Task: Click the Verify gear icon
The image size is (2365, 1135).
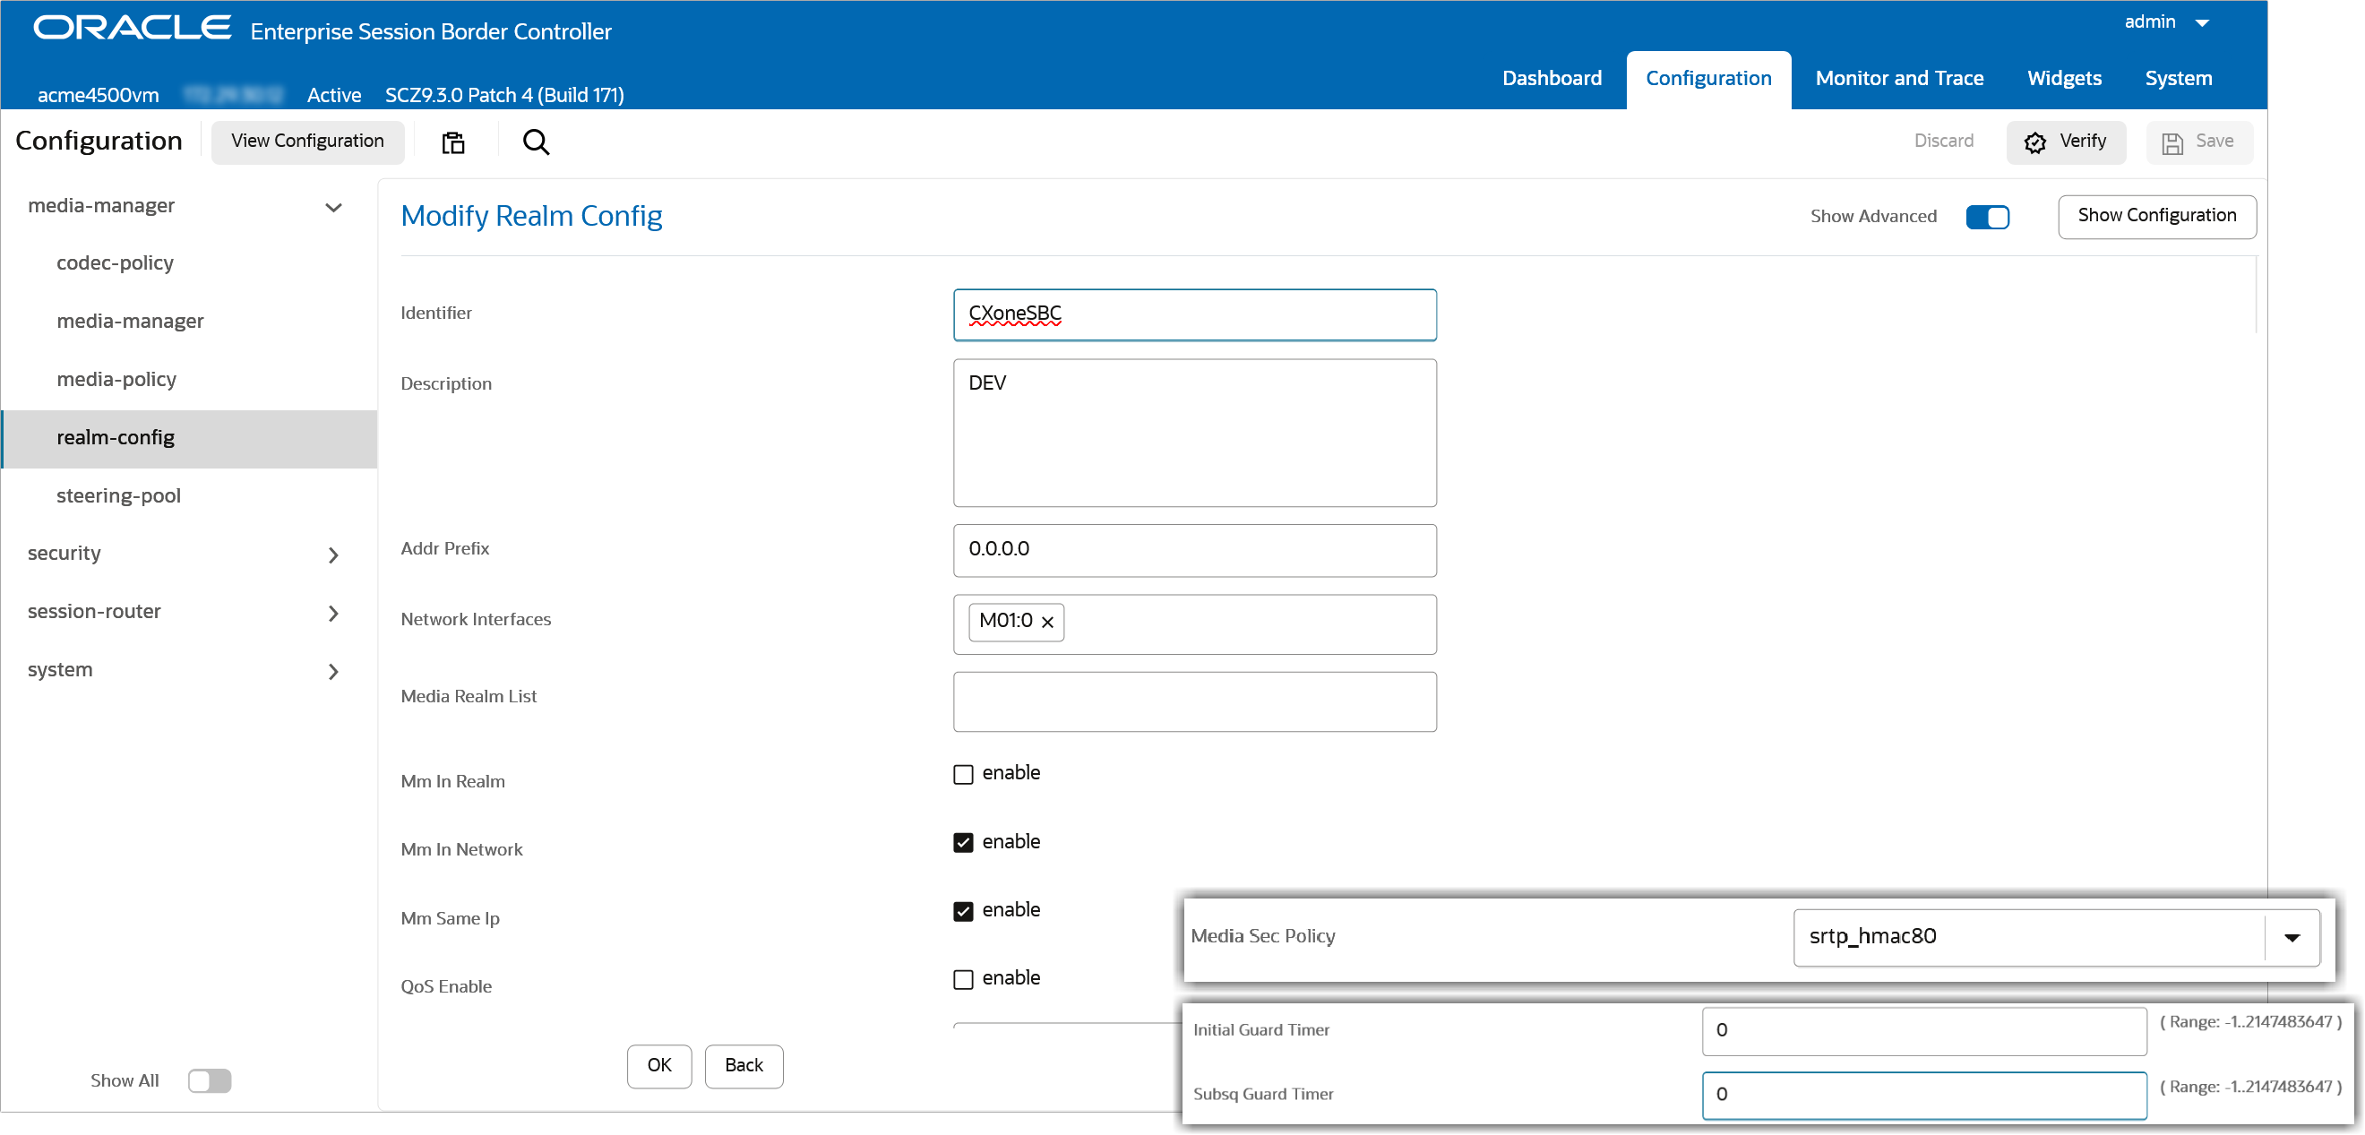Action: click(x=2034, y=142)
